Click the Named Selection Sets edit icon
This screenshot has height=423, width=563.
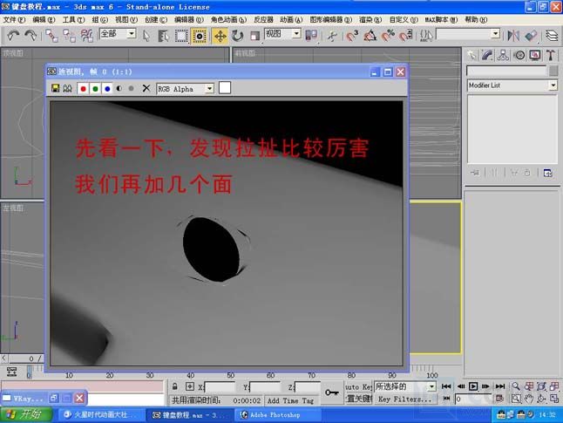pyautogui.click(x=426, y=36)
